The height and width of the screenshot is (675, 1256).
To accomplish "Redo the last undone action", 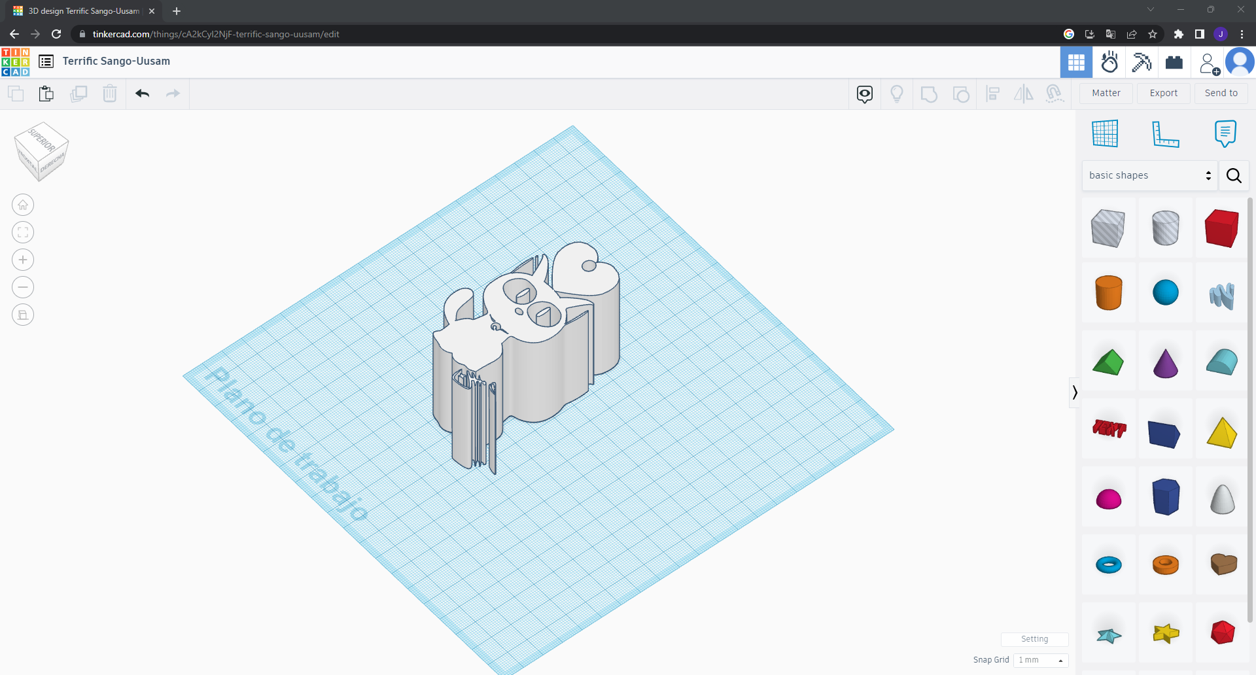I will (x=173, y=94).
